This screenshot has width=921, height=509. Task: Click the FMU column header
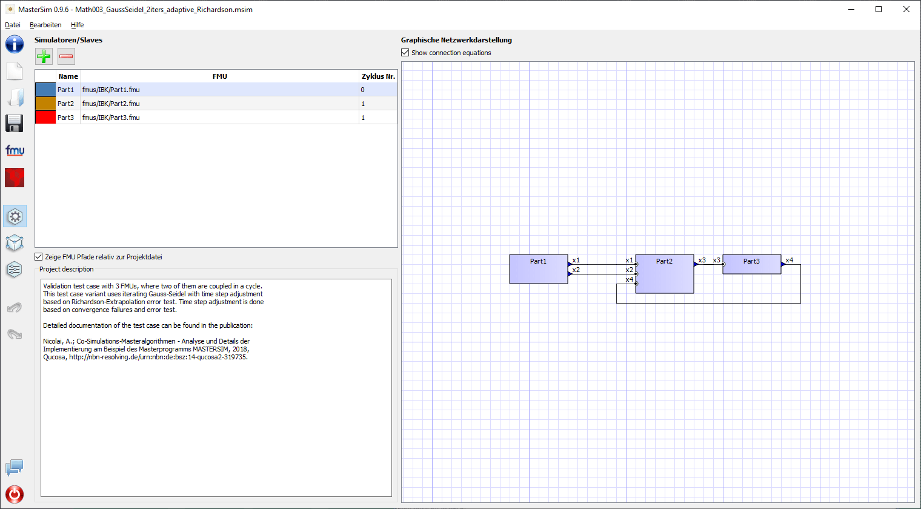pos(219,76)
